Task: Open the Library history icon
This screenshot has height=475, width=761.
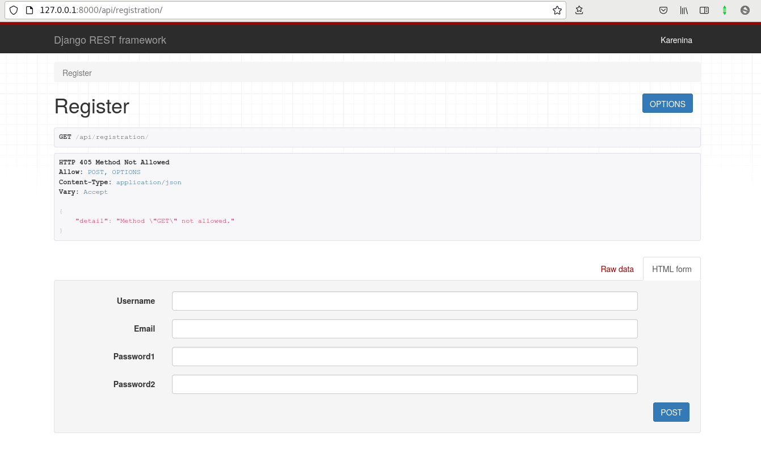Action: [684, 10]
